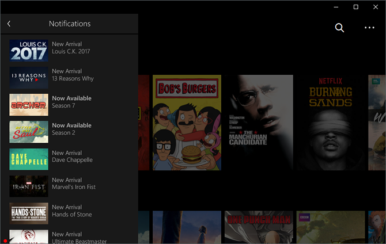Image resolution: width=386 pixels, height=244 pixels.
Task: Select the 'Marvel's Iron Fist' notification text
Action: [74, 187]
